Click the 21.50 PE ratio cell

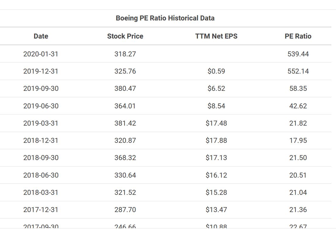298,158
